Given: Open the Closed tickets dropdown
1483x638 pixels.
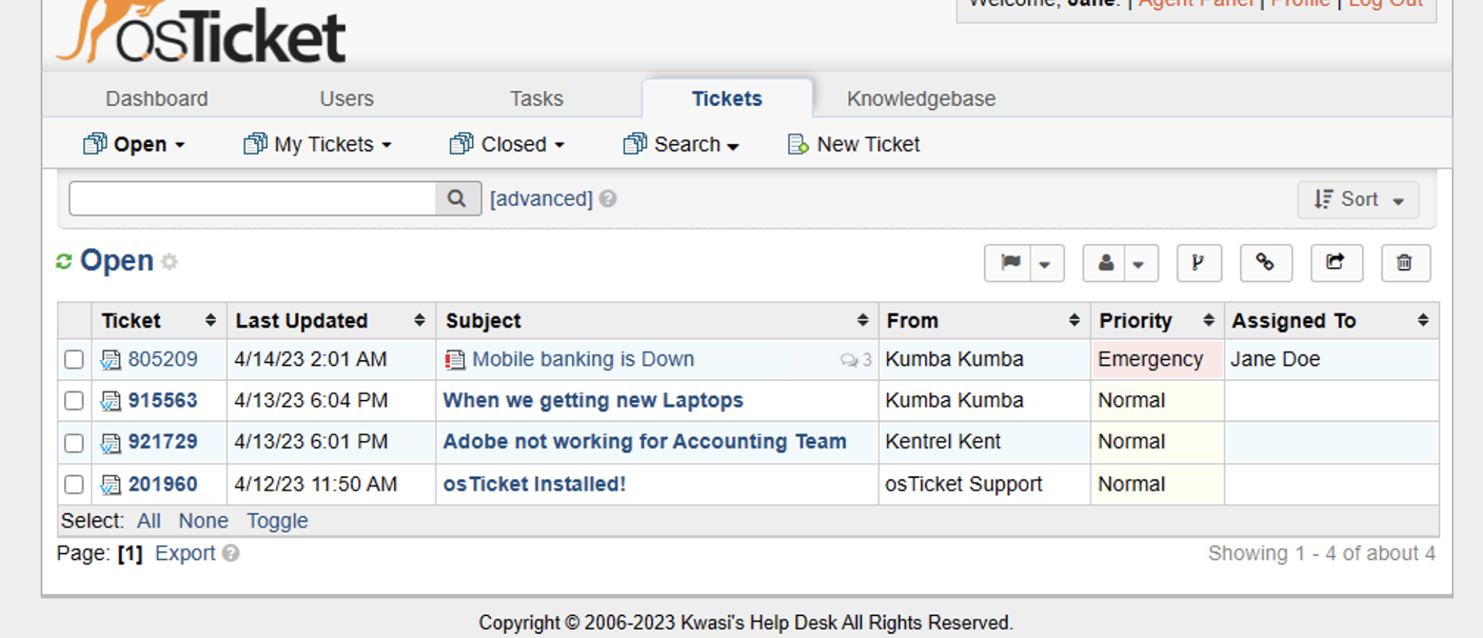Looking at the screenshot, I should coord(507,144).
